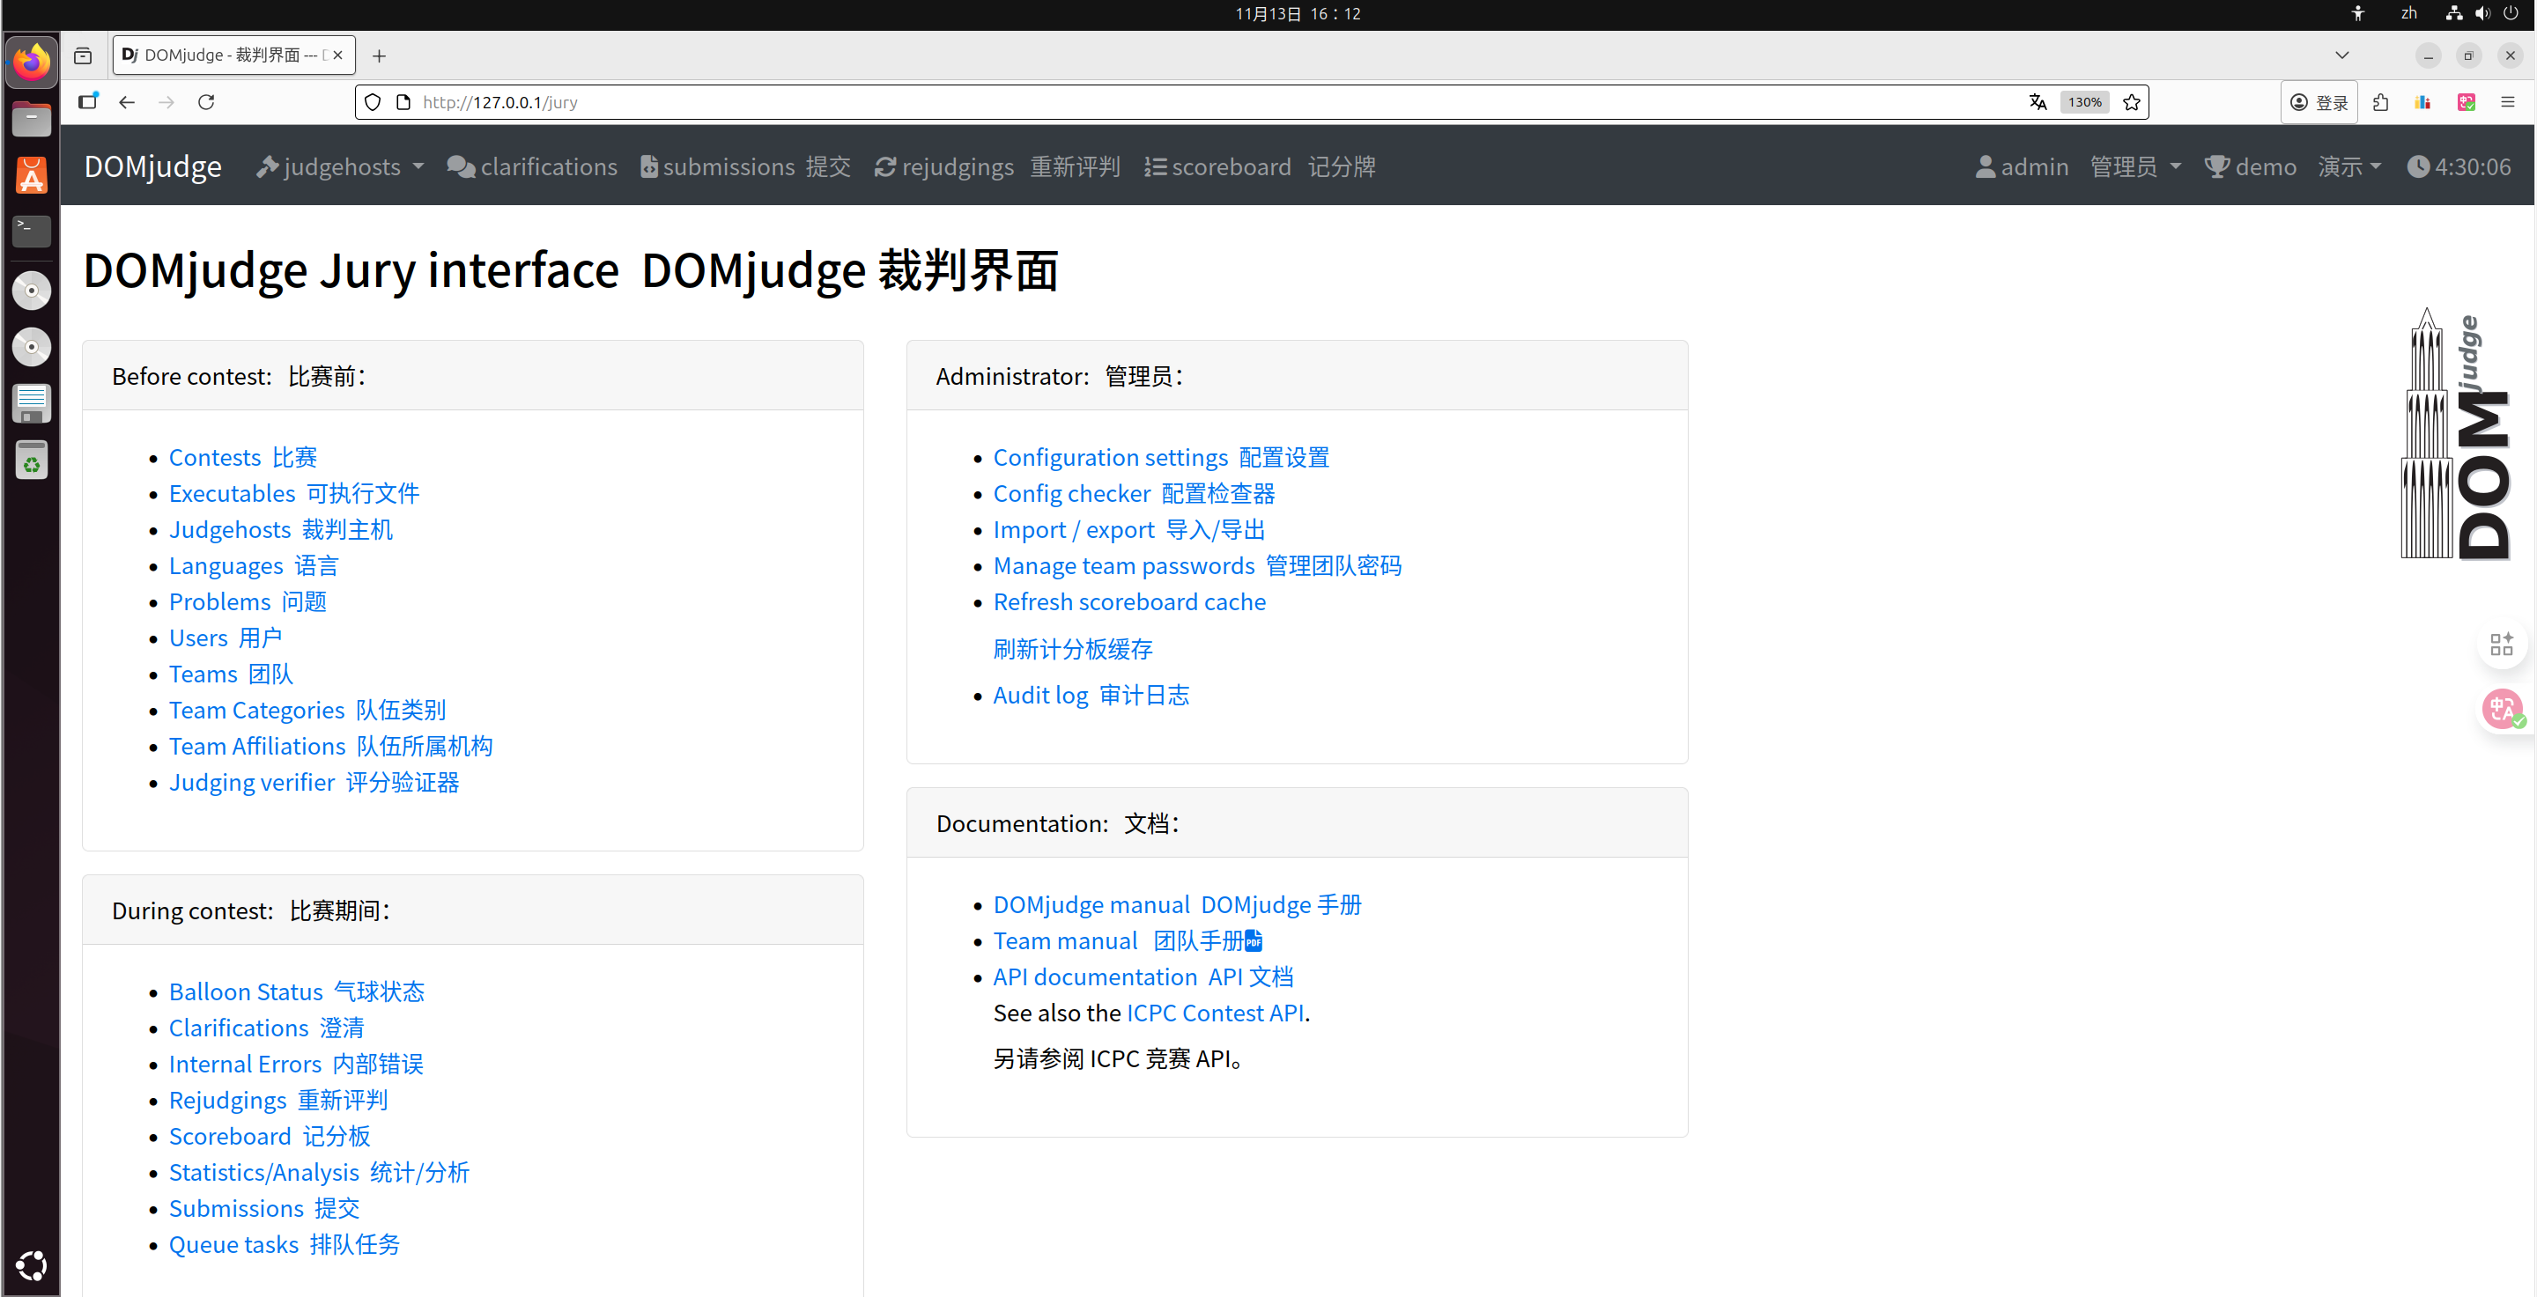Click the DOMjudge tower logo image
Image resolution: width=2537 pixels, height=1297 pixels.
[x=2454, y=435]
